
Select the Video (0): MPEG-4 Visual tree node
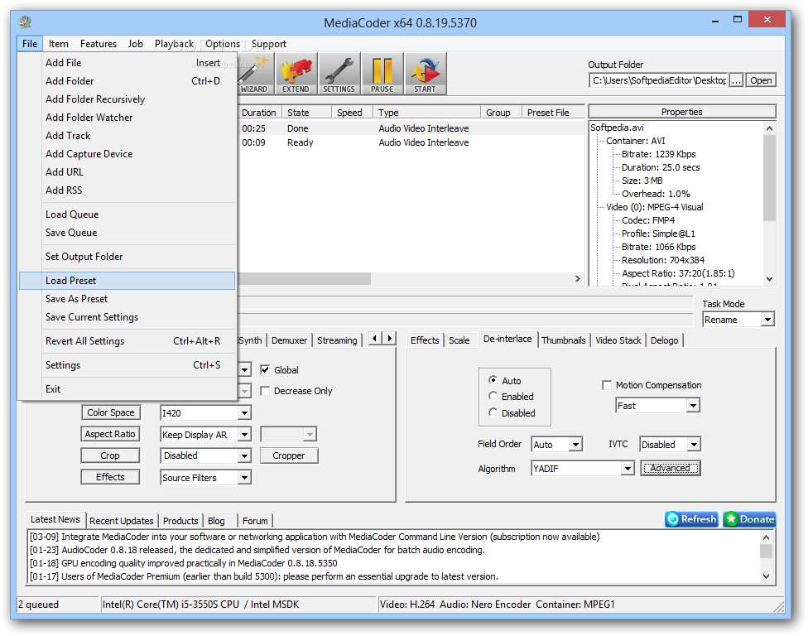click(x=655, y=207)
